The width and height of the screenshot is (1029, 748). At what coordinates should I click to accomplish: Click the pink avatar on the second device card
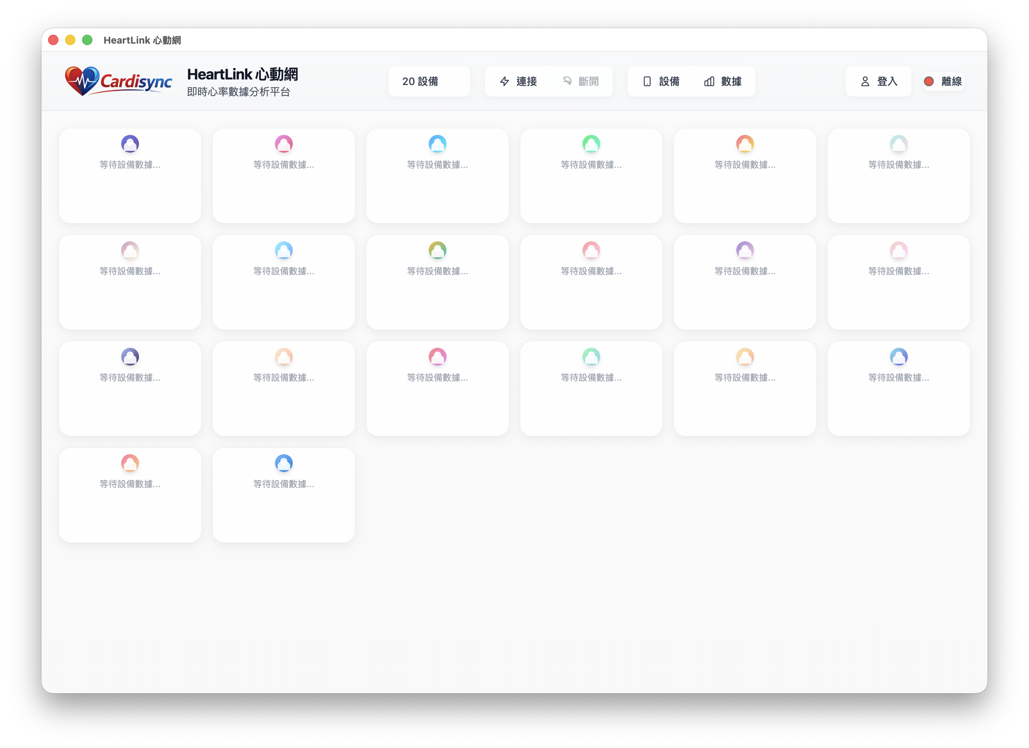283,144
